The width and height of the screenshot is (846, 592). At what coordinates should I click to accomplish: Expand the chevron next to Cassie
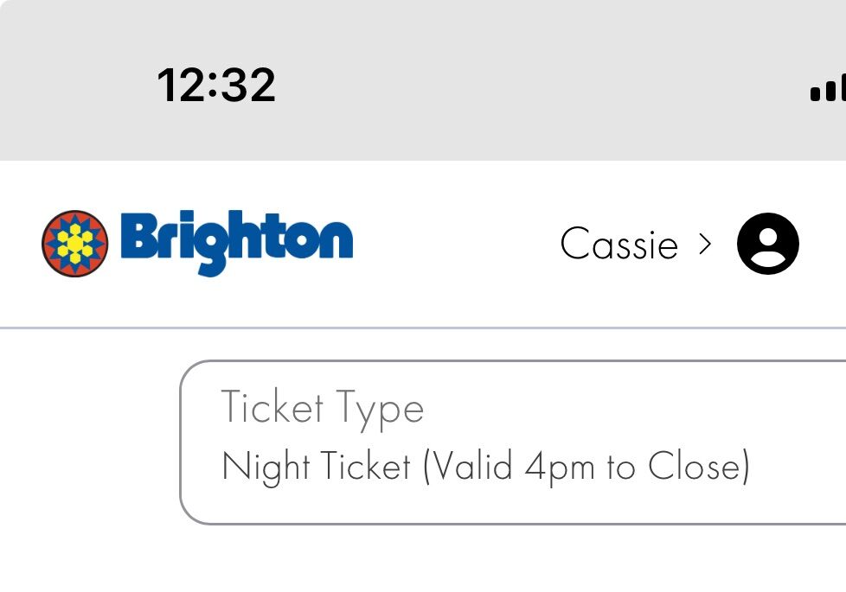click(707, 244)
